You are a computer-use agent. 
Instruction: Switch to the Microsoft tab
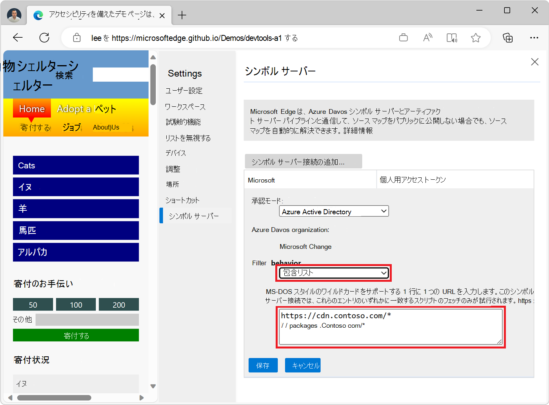point(262,180)
